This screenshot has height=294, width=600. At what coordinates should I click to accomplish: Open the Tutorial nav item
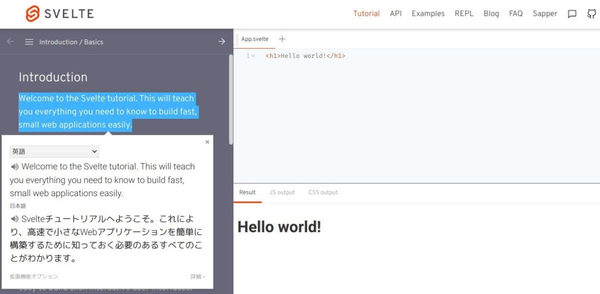click(x=366, y=13)
